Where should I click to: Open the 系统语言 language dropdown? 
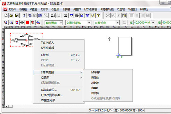[x=61, y=23]
